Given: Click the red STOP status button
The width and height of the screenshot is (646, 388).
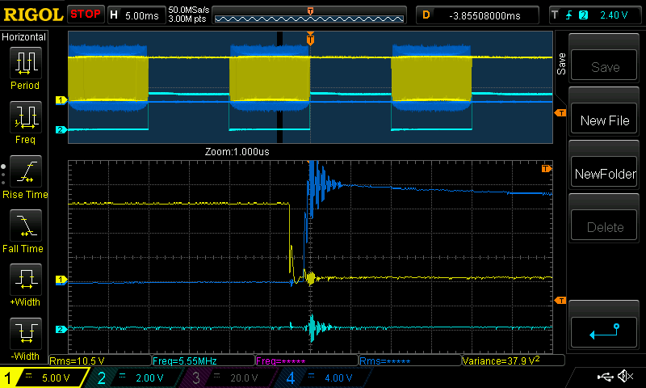Looking at the screenshot, I should point(86,15).
